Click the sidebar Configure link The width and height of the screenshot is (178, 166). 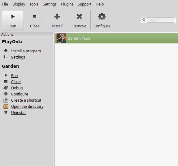tap(20, 94)
